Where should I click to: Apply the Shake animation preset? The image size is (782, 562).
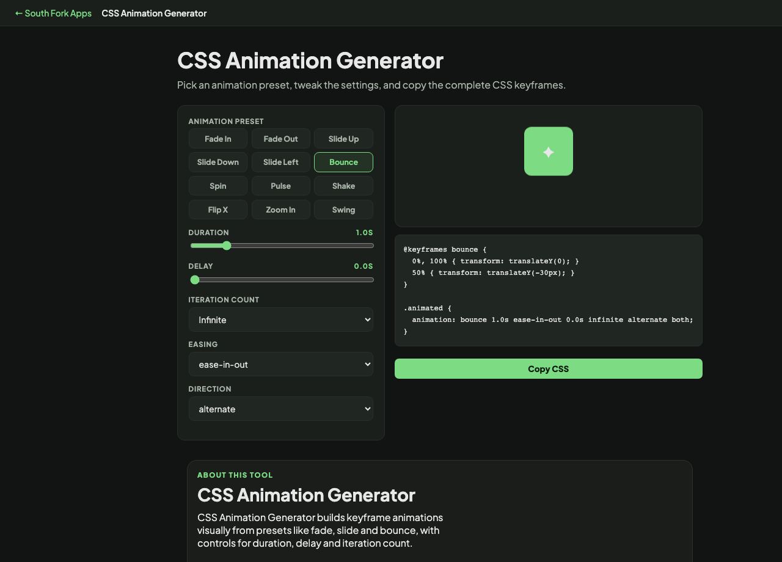[343, 186]
